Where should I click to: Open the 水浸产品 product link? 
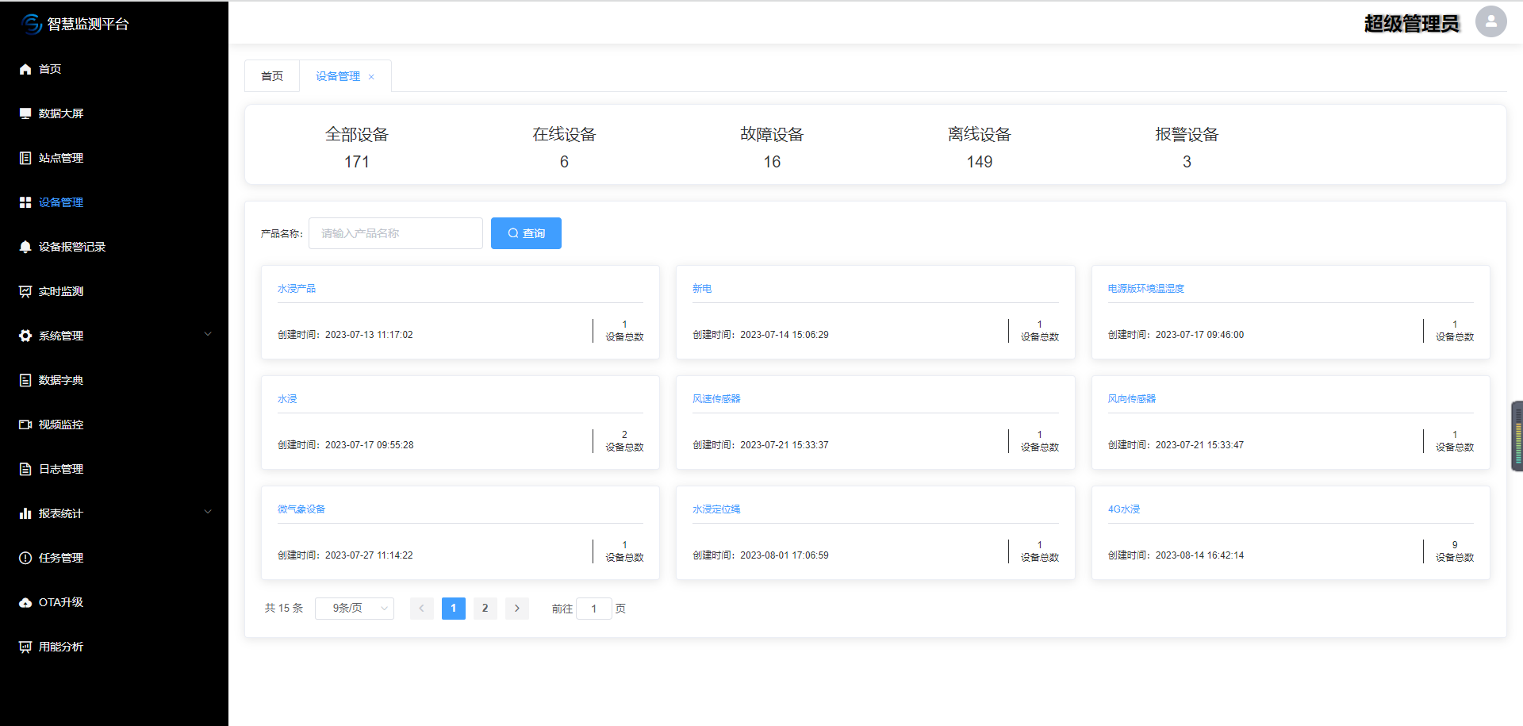click(297, 289)
